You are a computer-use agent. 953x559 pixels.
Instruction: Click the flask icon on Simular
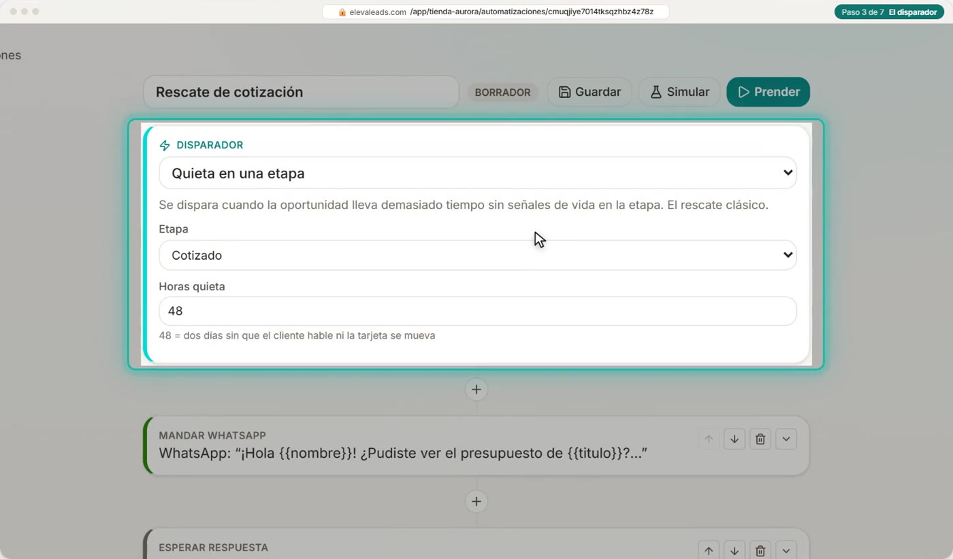(x=656, y=92)
